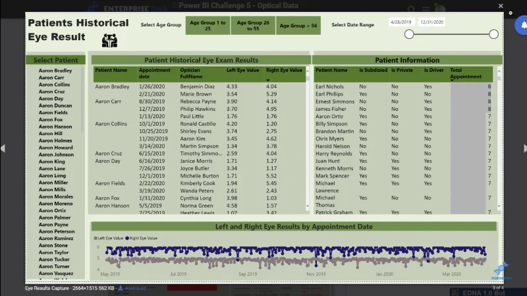Click exam results table scroll-up arrow
This screenshot has width=527, height=296.
(x=307, y=71)
